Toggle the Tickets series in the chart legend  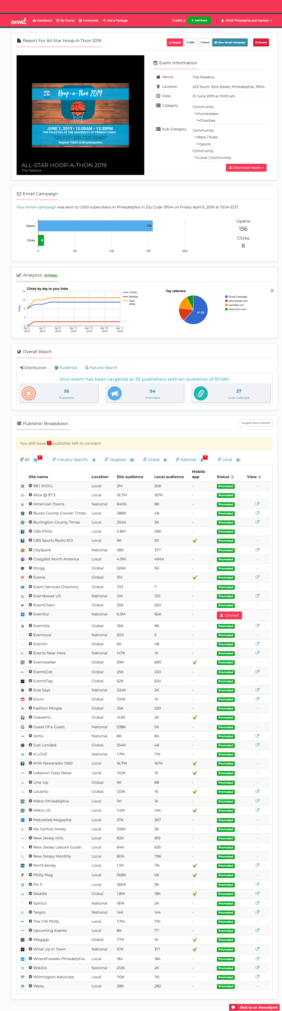point(130,292)
